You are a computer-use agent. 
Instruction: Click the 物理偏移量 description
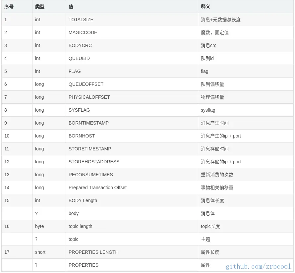coord(212,97)
